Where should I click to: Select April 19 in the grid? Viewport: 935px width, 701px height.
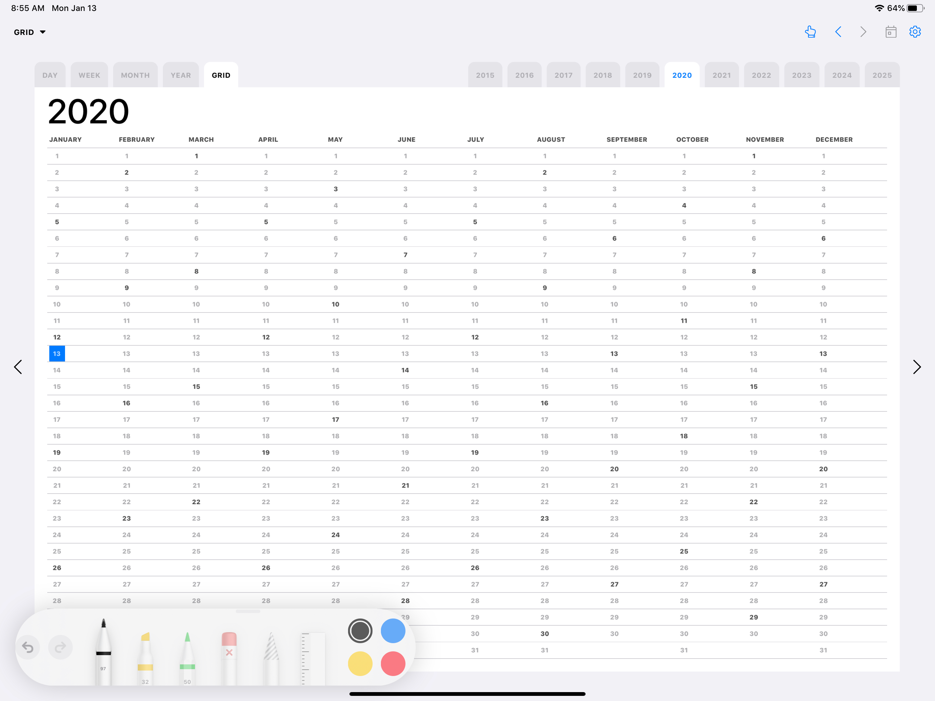tap(266, 453)
